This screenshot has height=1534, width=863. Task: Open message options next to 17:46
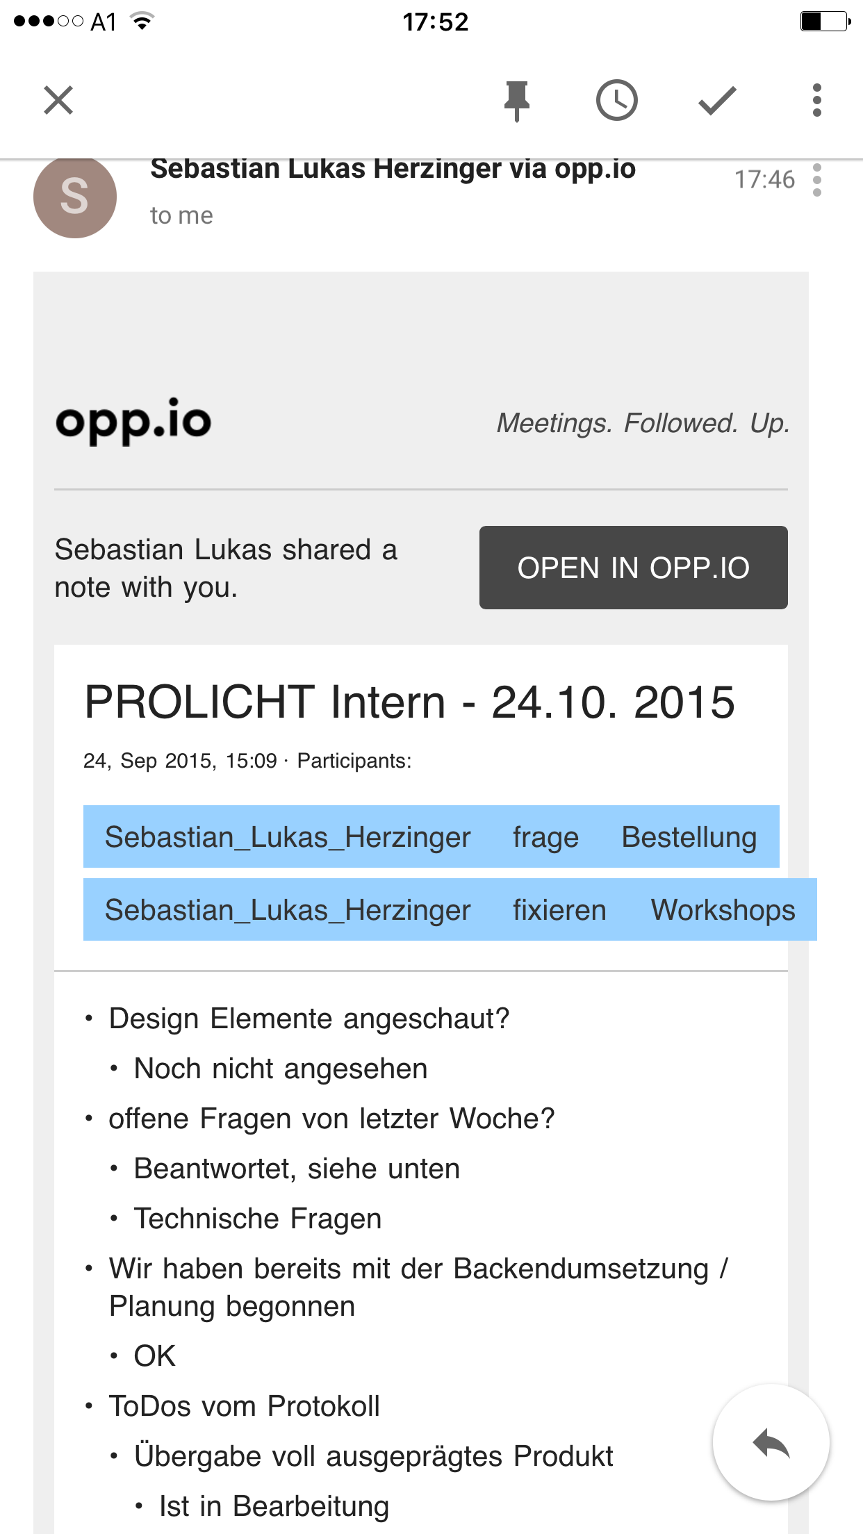click(817, 180)
